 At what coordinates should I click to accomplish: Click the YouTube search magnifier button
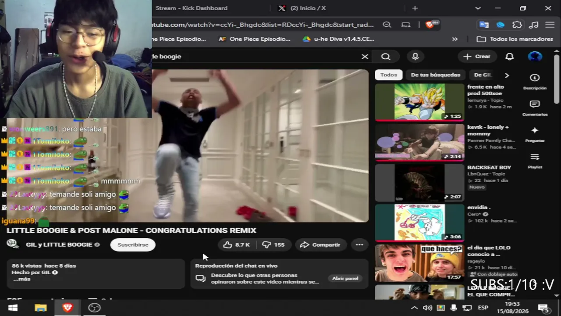(386, 57)
